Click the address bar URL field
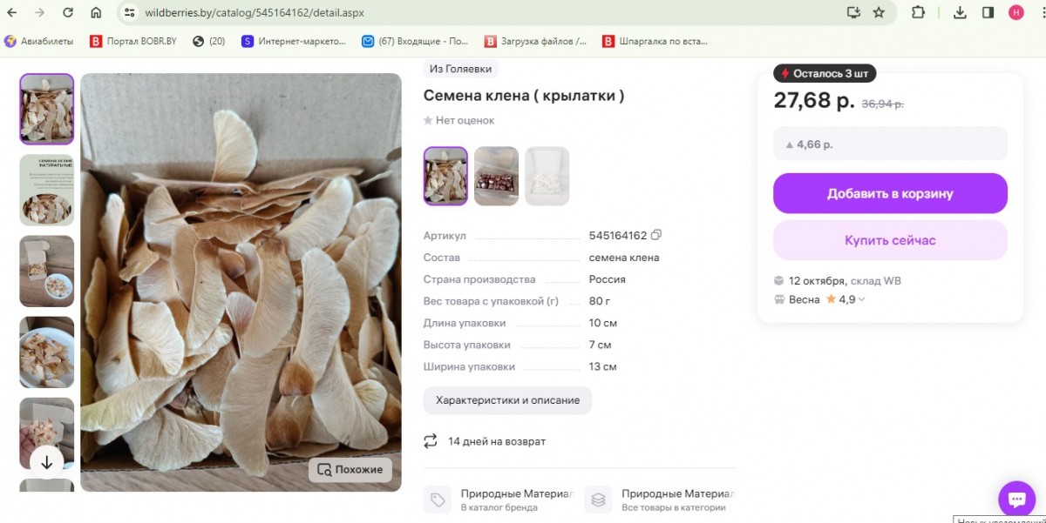The image size is (1046, 523). click(436, 13)
